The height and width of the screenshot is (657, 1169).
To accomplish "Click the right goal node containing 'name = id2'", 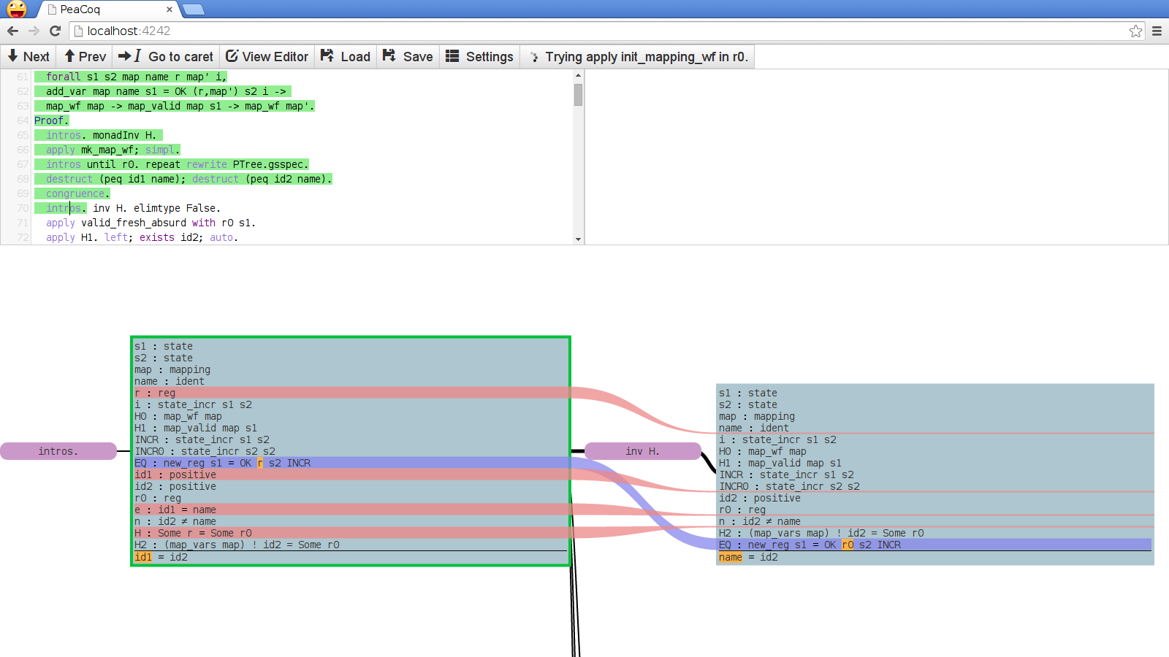I will 935,474.
